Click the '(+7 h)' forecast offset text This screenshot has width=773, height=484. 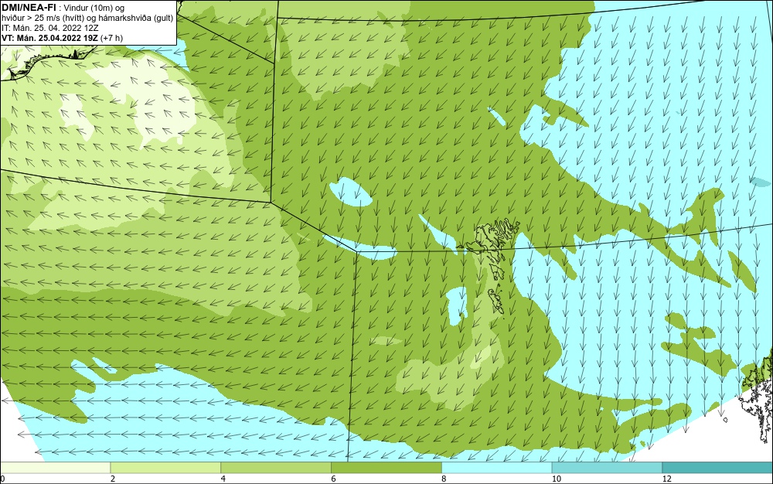pyautogui.click(x=111, y=38)
